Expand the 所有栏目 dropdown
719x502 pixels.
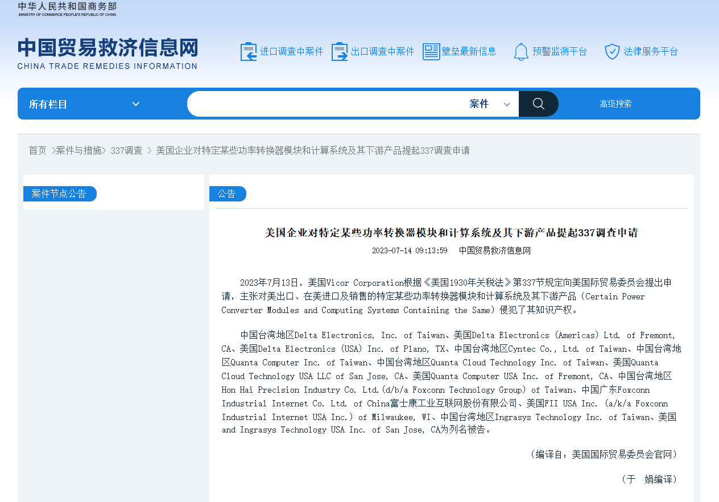(84, 104)
